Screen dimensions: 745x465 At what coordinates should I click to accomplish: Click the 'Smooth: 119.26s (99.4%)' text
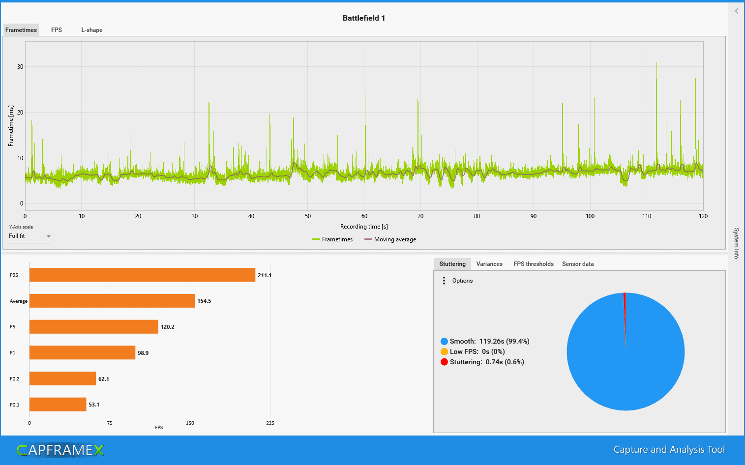(490, 341)
